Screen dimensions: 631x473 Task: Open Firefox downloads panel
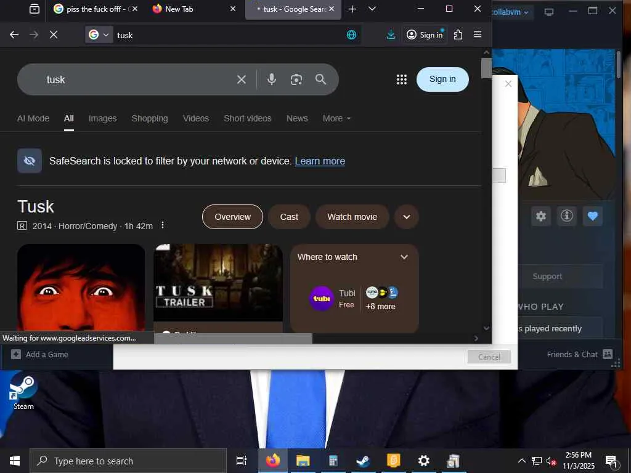pyautogui.click(x=391, y=34)
